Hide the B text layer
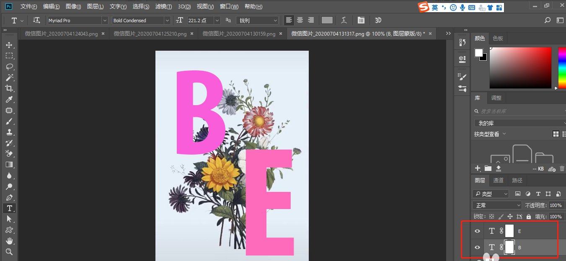 click(477, 247)
